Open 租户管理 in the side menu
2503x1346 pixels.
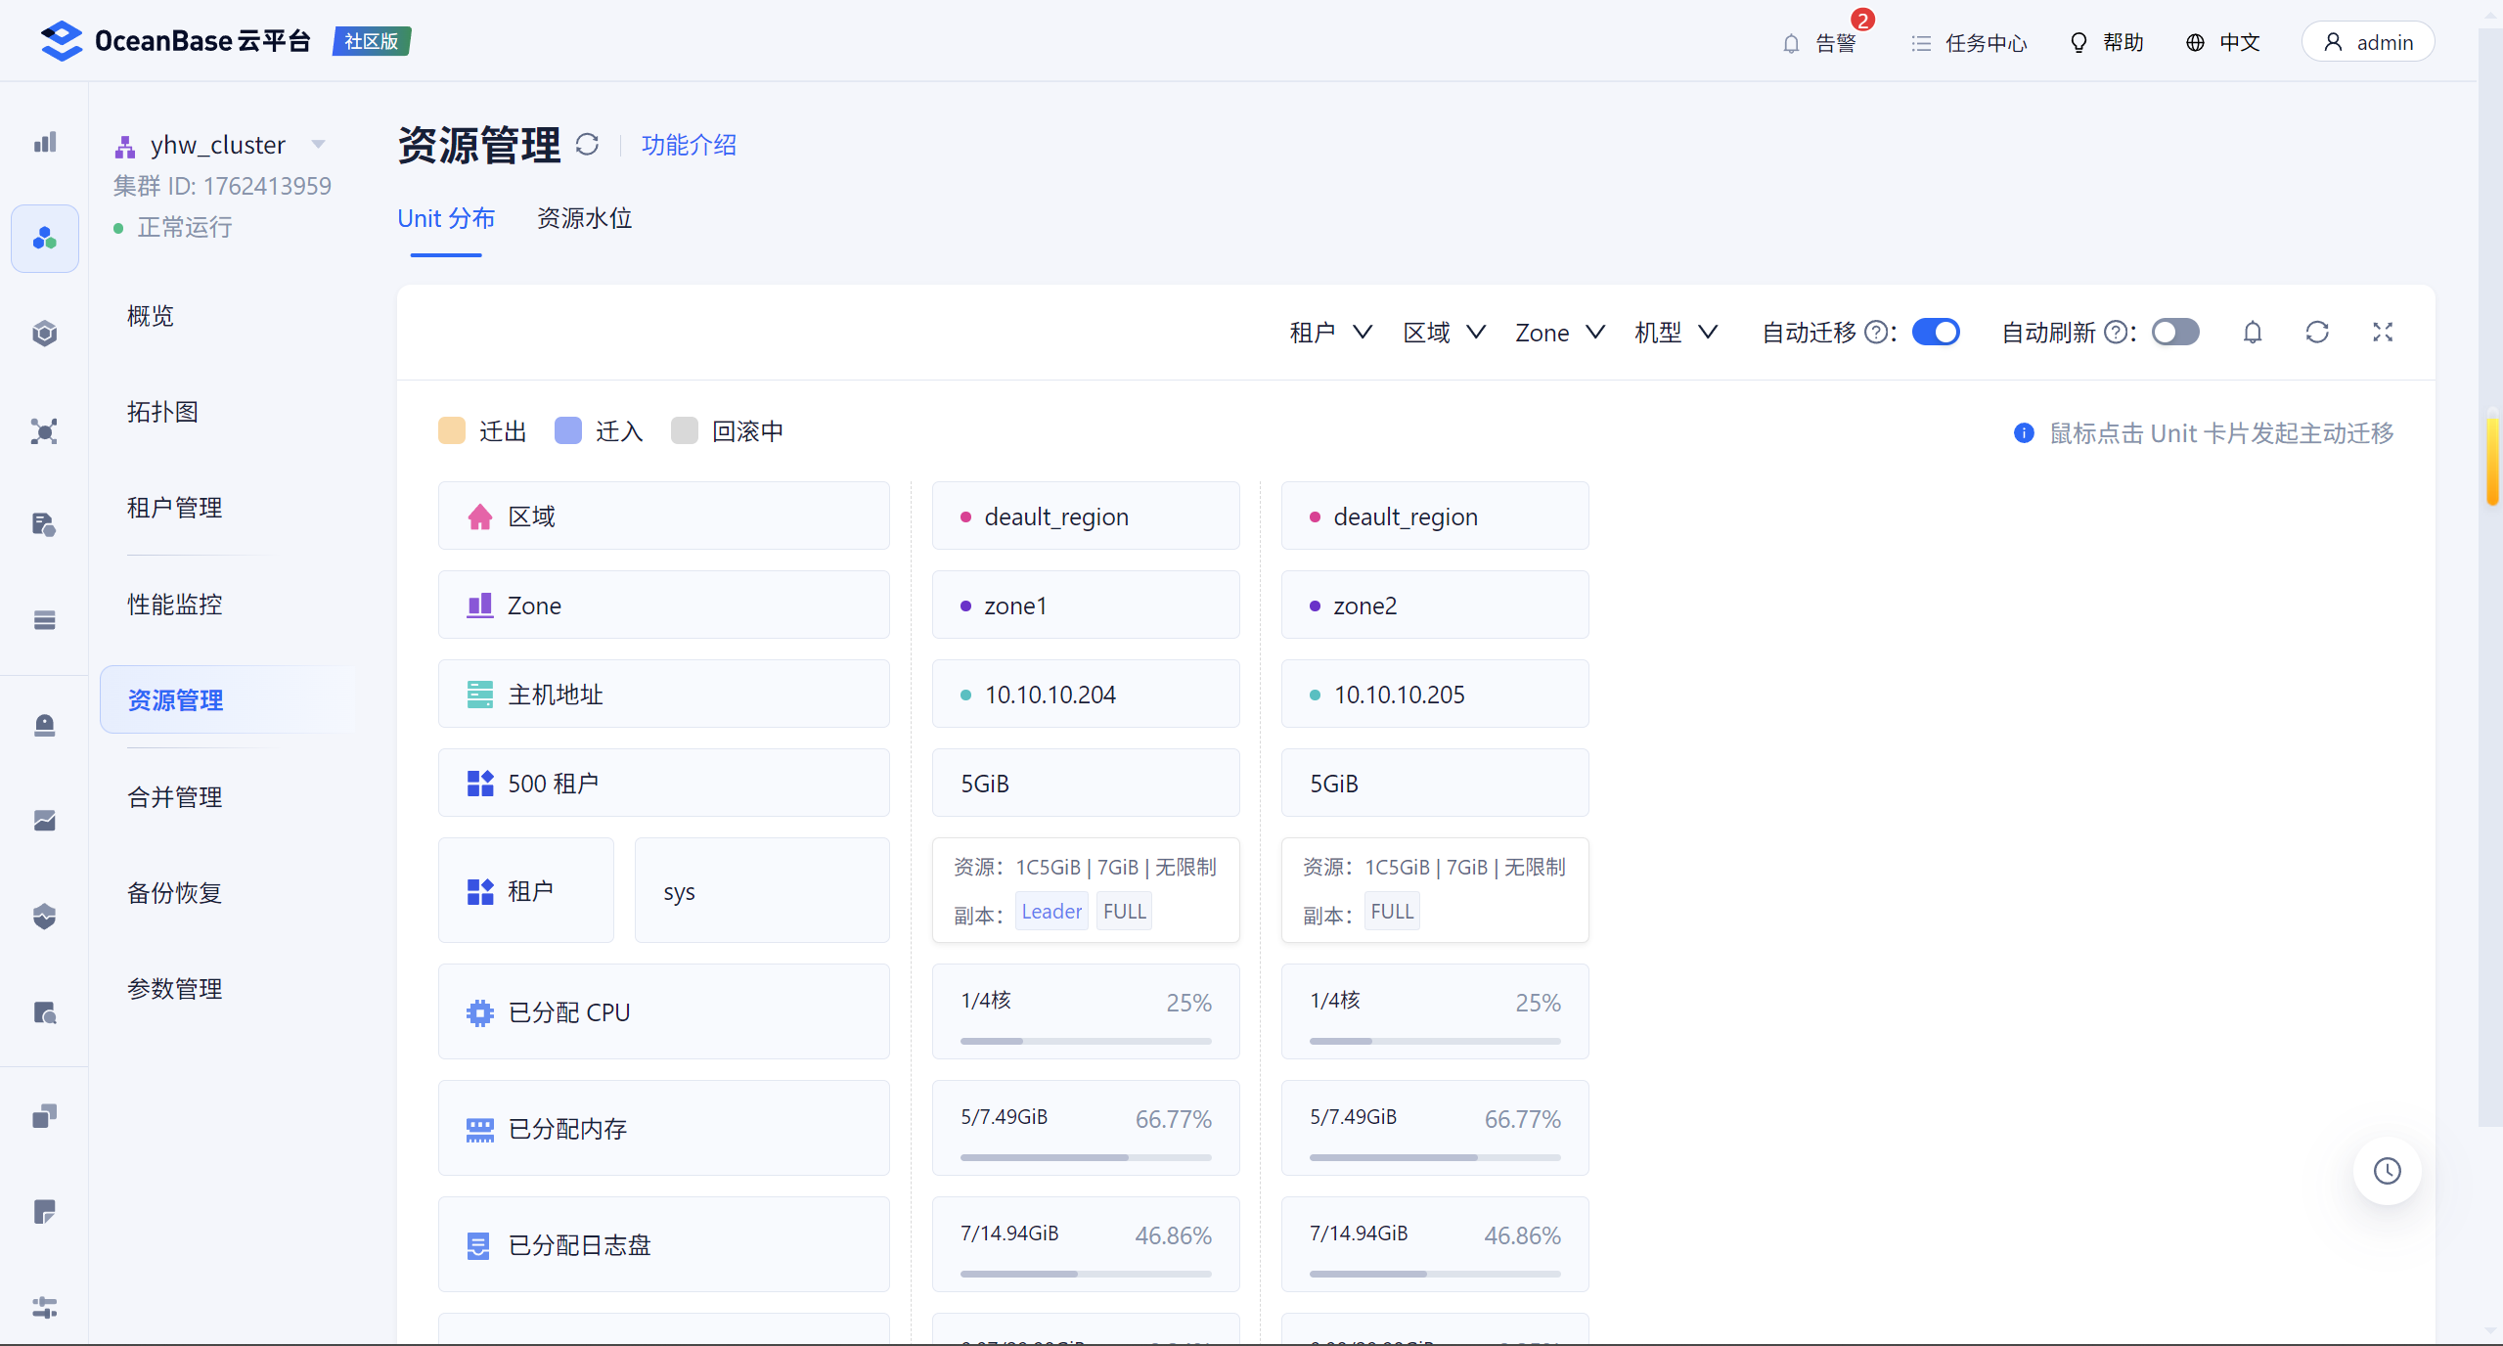tap(175, 508)
